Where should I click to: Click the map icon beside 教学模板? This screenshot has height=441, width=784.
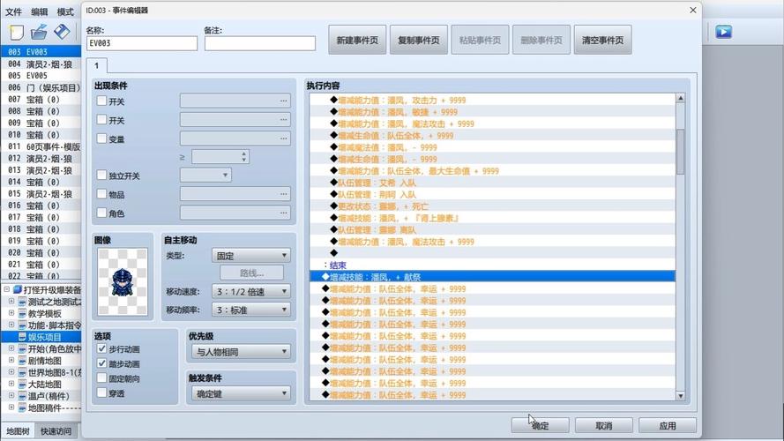pos(23,313)
